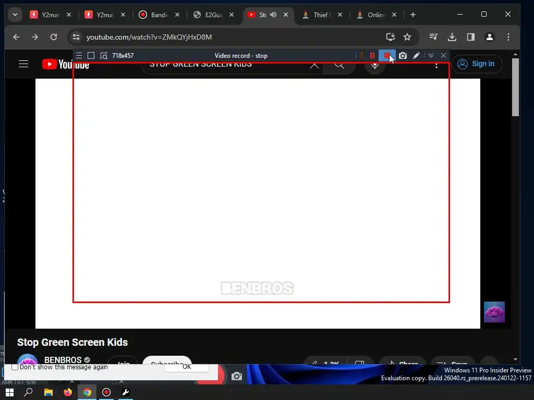
Task: Open the tab search dropdown
Action: coord(15,15)
